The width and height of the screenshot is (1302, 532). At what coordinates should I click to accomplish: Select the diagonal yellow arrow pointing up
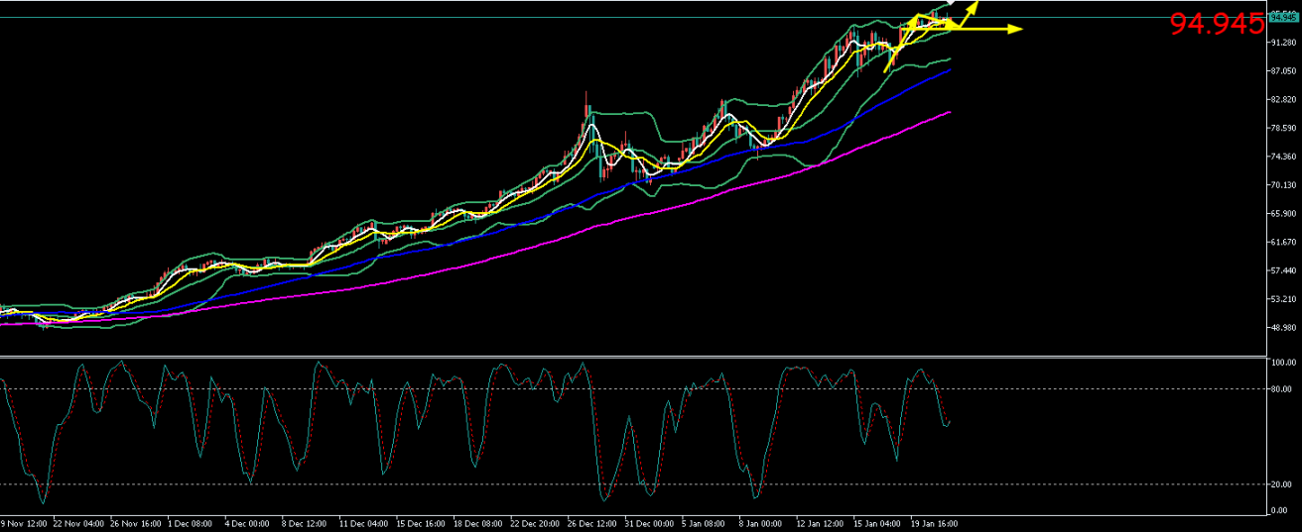point(973,7)
